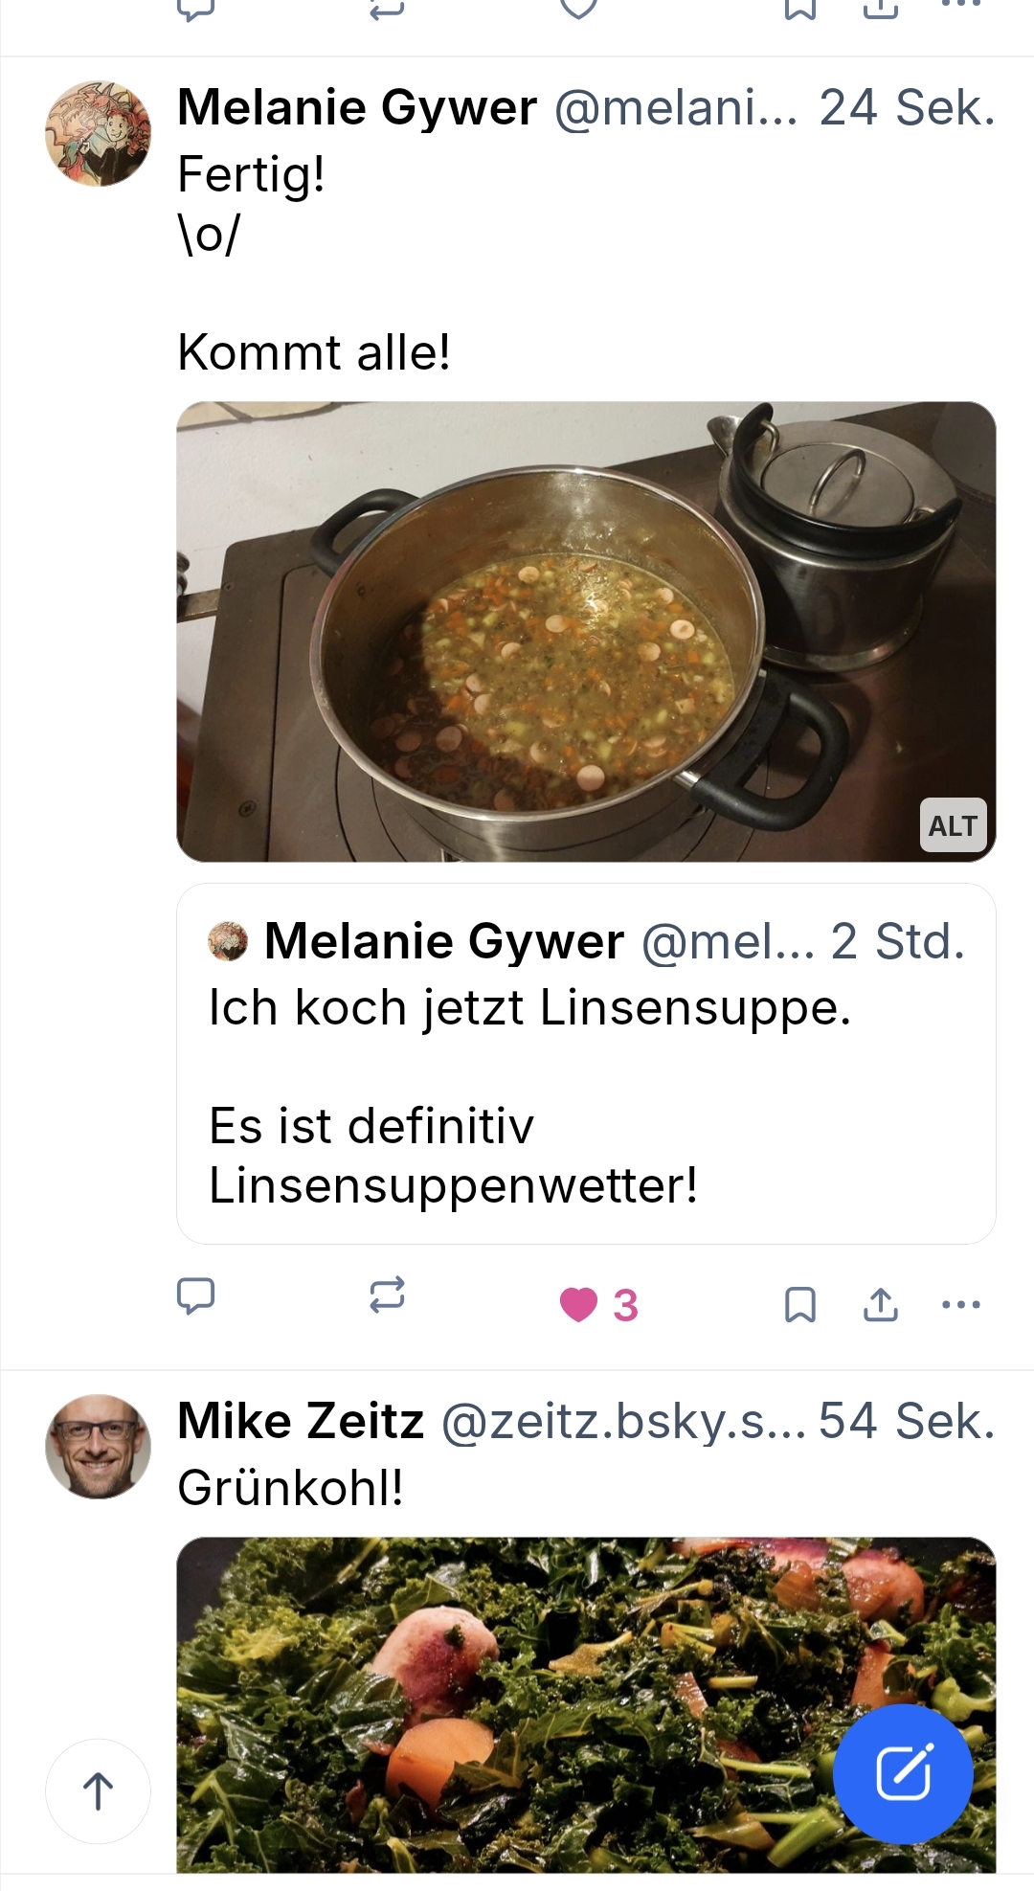
Task: Open the 54 Sek. post timestamp
Action: click(907, 1421)
